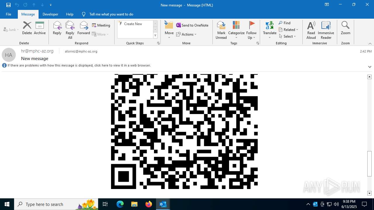
Task: Open the Junk dropdown
Action: 11,29
